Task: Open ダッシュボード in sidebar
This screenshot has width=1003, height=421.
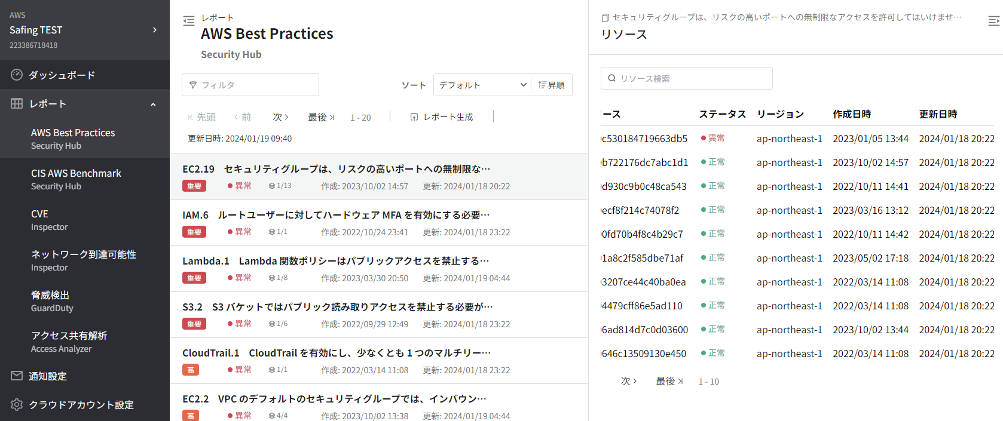Action: [x=85, y=75]
